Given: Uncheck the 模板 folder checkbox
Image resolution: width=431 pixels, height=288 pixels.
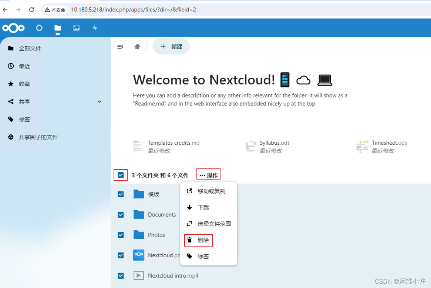Looking at the screenshot, I should tap(121, 194).
